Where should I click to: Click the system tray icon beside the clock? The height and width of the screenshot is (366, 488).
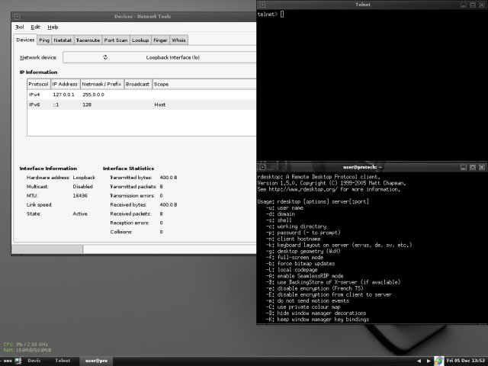pyautogui.click(x=438, y=360)
